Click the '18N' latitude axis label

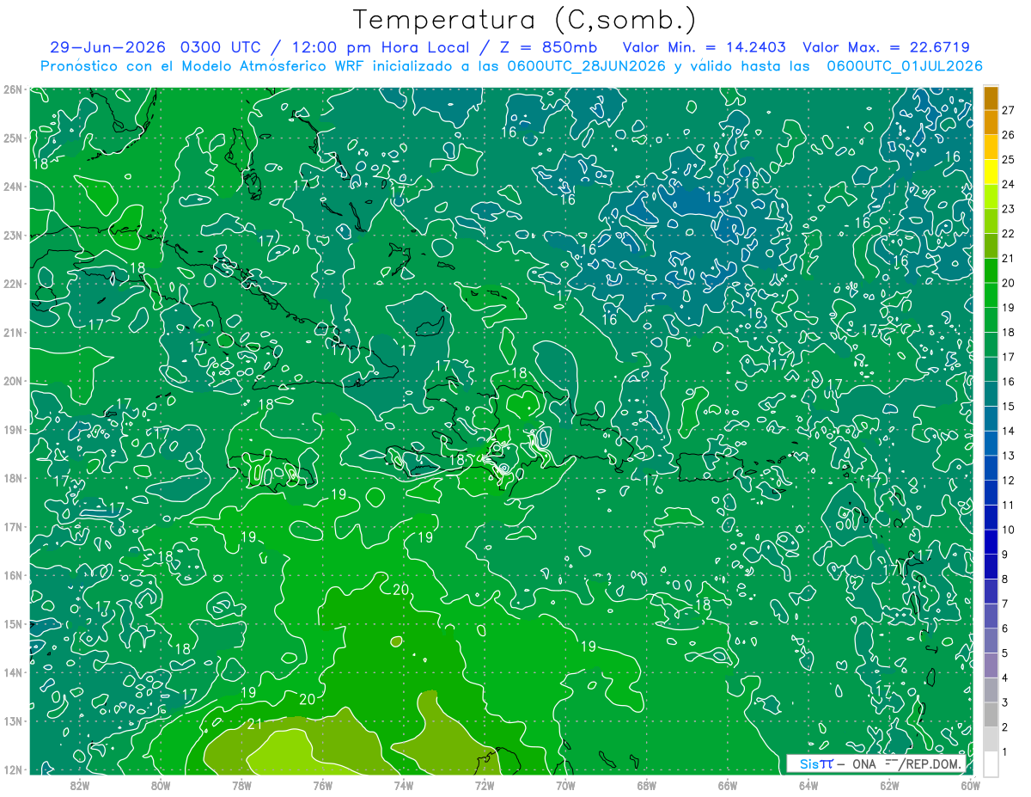(x=12, y=478)
